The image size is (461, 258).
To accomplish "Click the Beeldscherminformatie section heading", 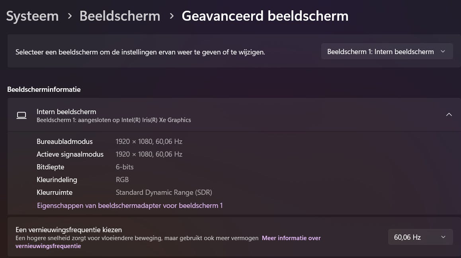I will point(44,89).
